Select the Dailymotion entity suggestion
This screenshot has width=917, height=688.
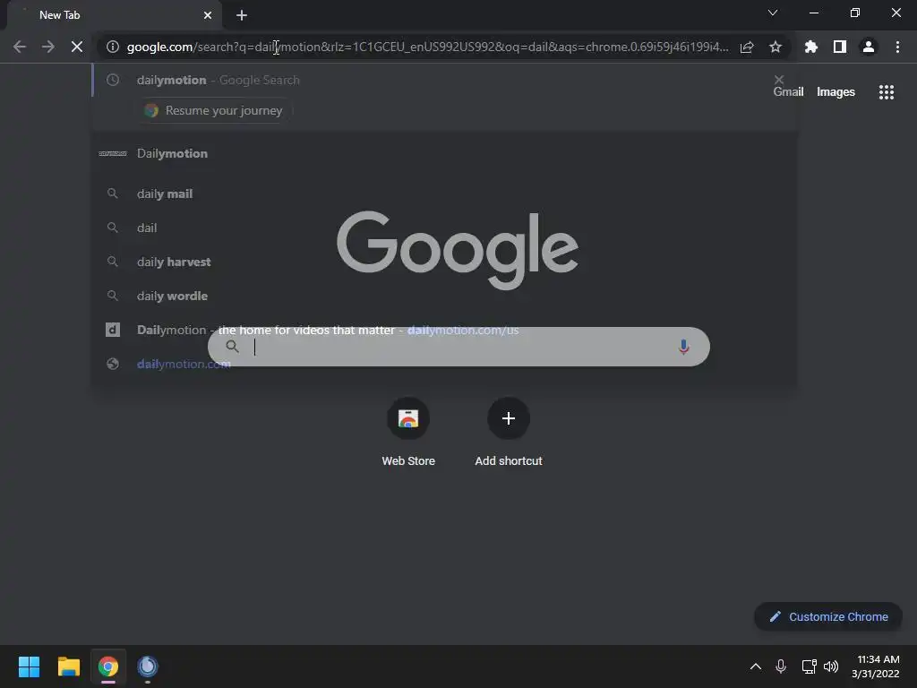[444, 153]
